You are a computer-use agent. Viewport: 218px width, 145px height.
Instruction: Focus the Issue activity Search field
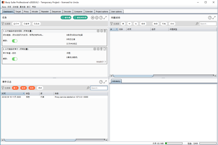click(x=208, y=24)
